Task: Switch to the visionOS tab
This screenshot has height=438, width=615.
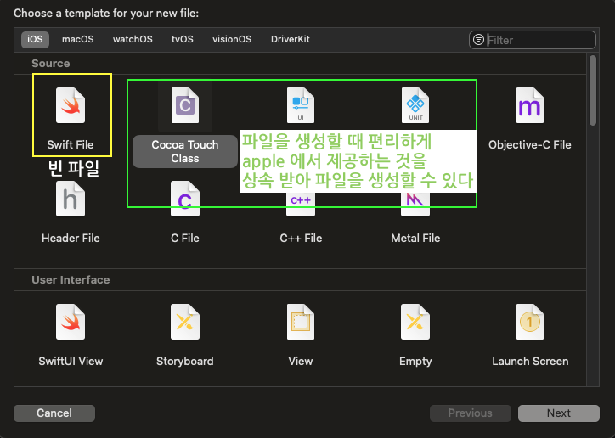Action: click(232, 40)
